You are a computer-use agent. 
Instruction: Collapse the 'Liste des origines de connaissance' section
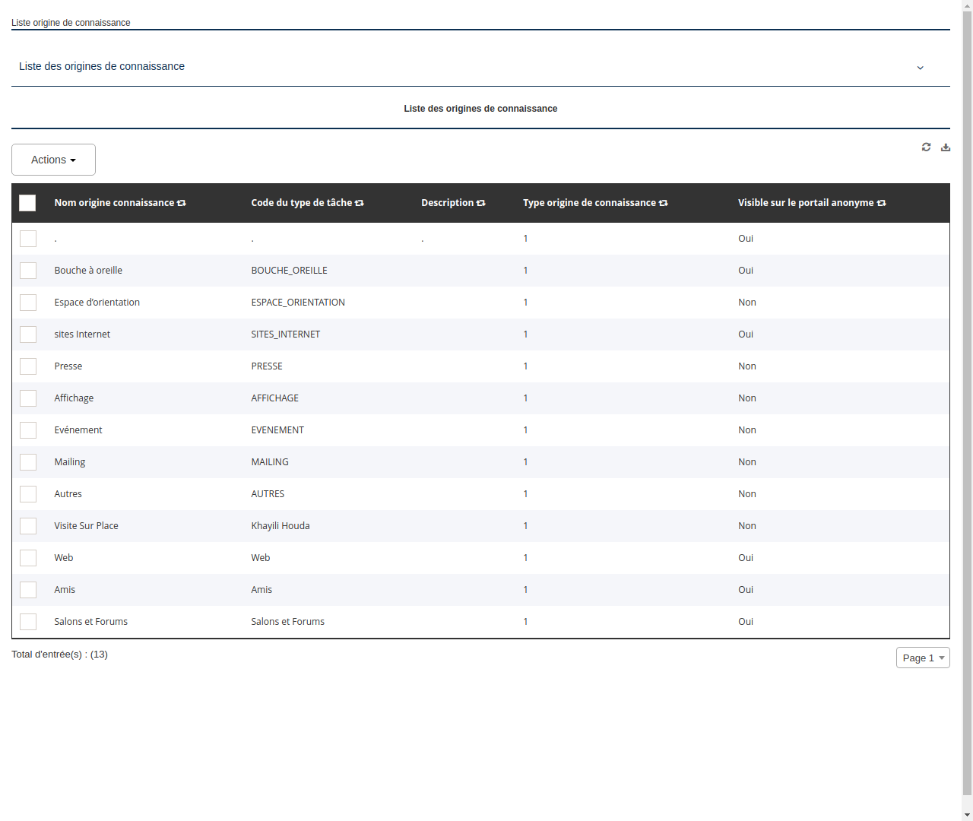pos(920,67)
